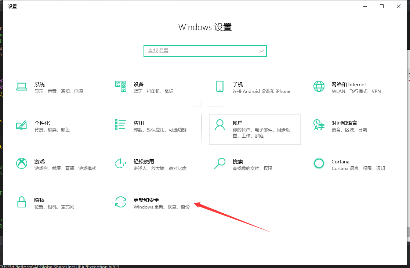
Task: Click inside the 查找设置 search field
Action: point(201,51)
